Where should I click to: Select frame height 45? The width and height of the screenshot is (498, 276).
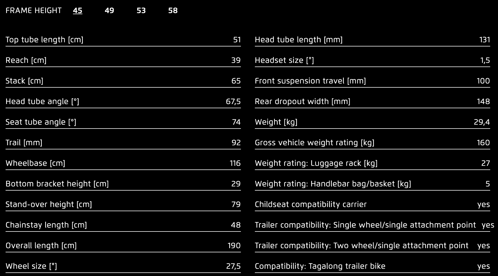click(x=78, y=11)
